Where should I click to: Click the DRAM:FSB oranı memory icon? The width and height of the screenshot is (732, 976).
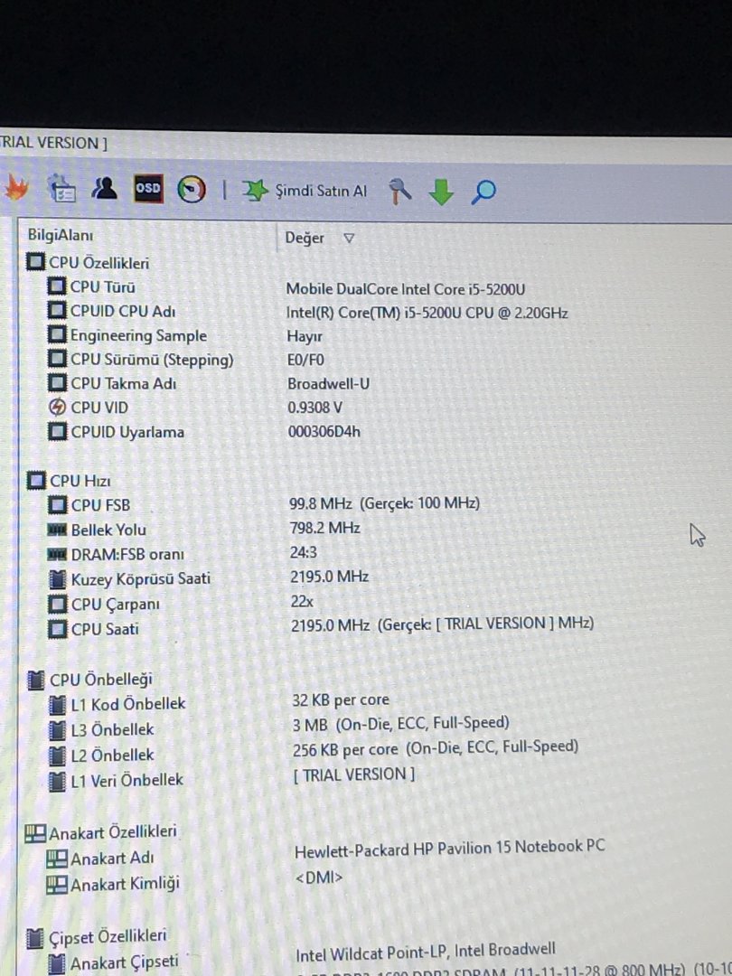(57, 554)
